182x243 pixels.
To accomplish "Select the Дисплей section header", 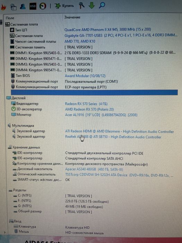I will 16,98.
